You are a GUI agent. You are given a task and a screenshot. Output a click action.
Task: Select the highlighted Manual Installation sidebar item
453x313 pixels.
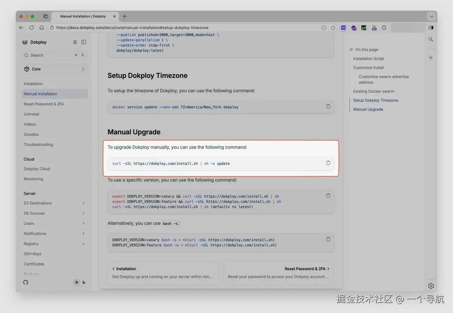coord(55,94)
